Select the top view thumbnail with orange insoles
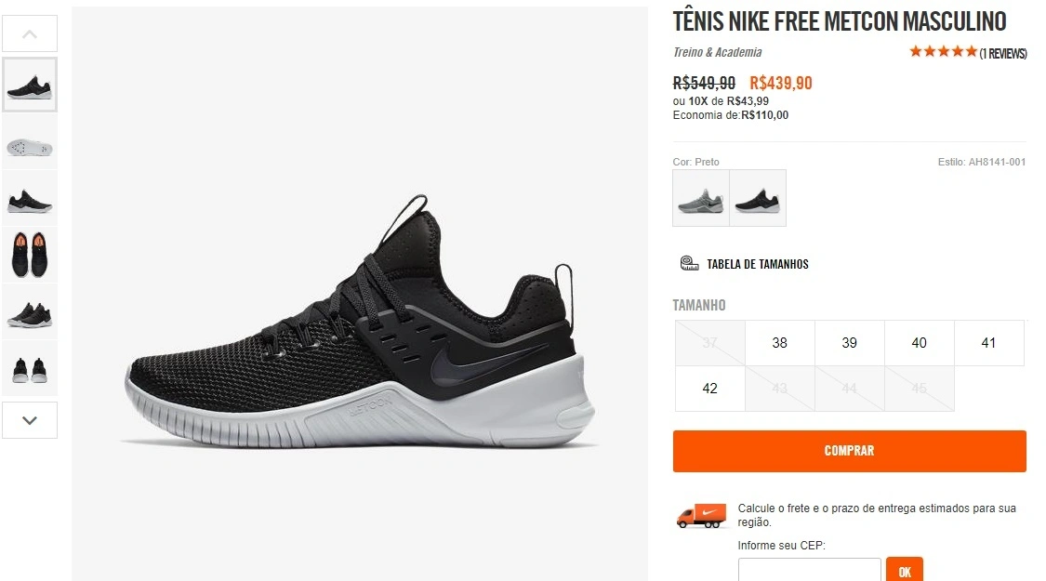1046x581 pixels. coord(30,252)
